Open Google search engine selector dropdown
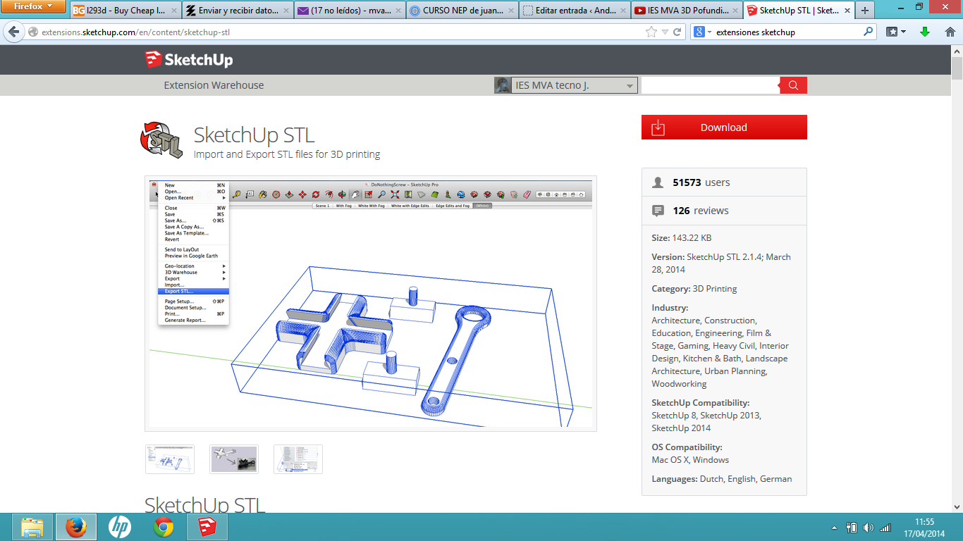Image resolution: width=963 pixels, height=541 pixels. point(703,32)
